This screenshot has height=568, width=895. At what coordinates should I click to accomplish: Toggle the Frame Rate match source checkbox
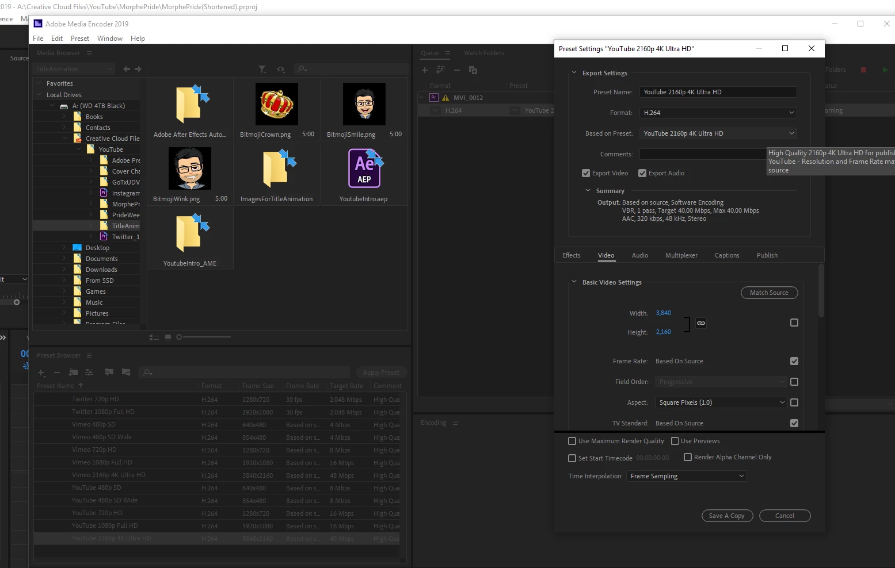click(794, 361)
